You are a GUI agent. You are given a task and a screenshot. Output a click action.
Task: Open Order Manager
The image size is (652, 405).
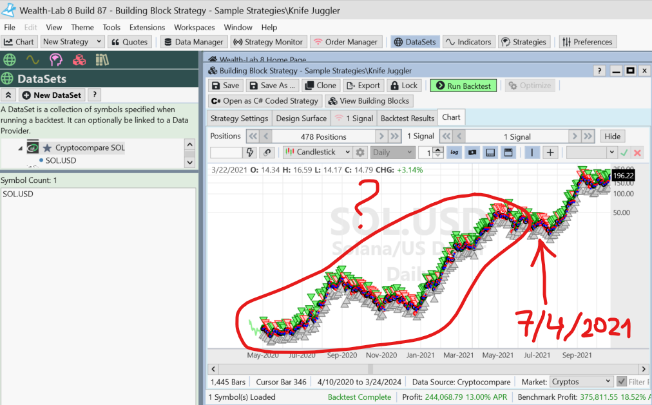pos(346,42)
